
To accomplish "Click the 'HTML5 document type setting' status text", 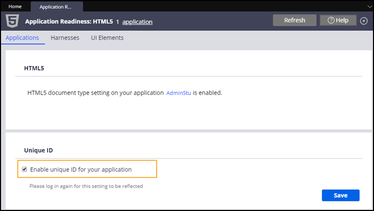I will pos(96,93).
